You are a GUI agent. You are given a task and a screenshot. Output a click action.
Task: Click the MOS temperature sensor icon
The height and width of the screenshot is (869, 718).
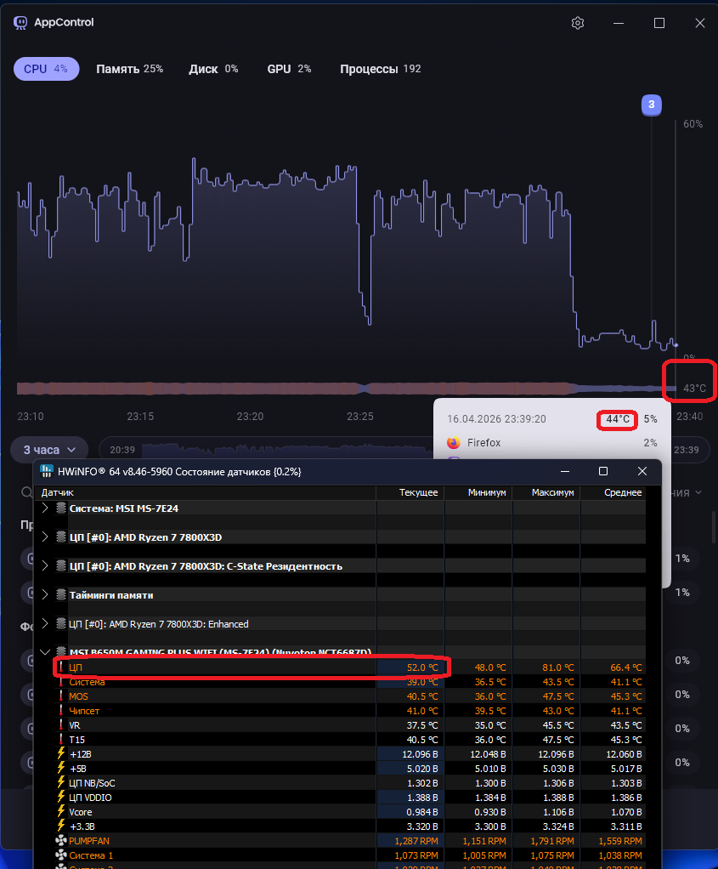(x=60, y=696)
